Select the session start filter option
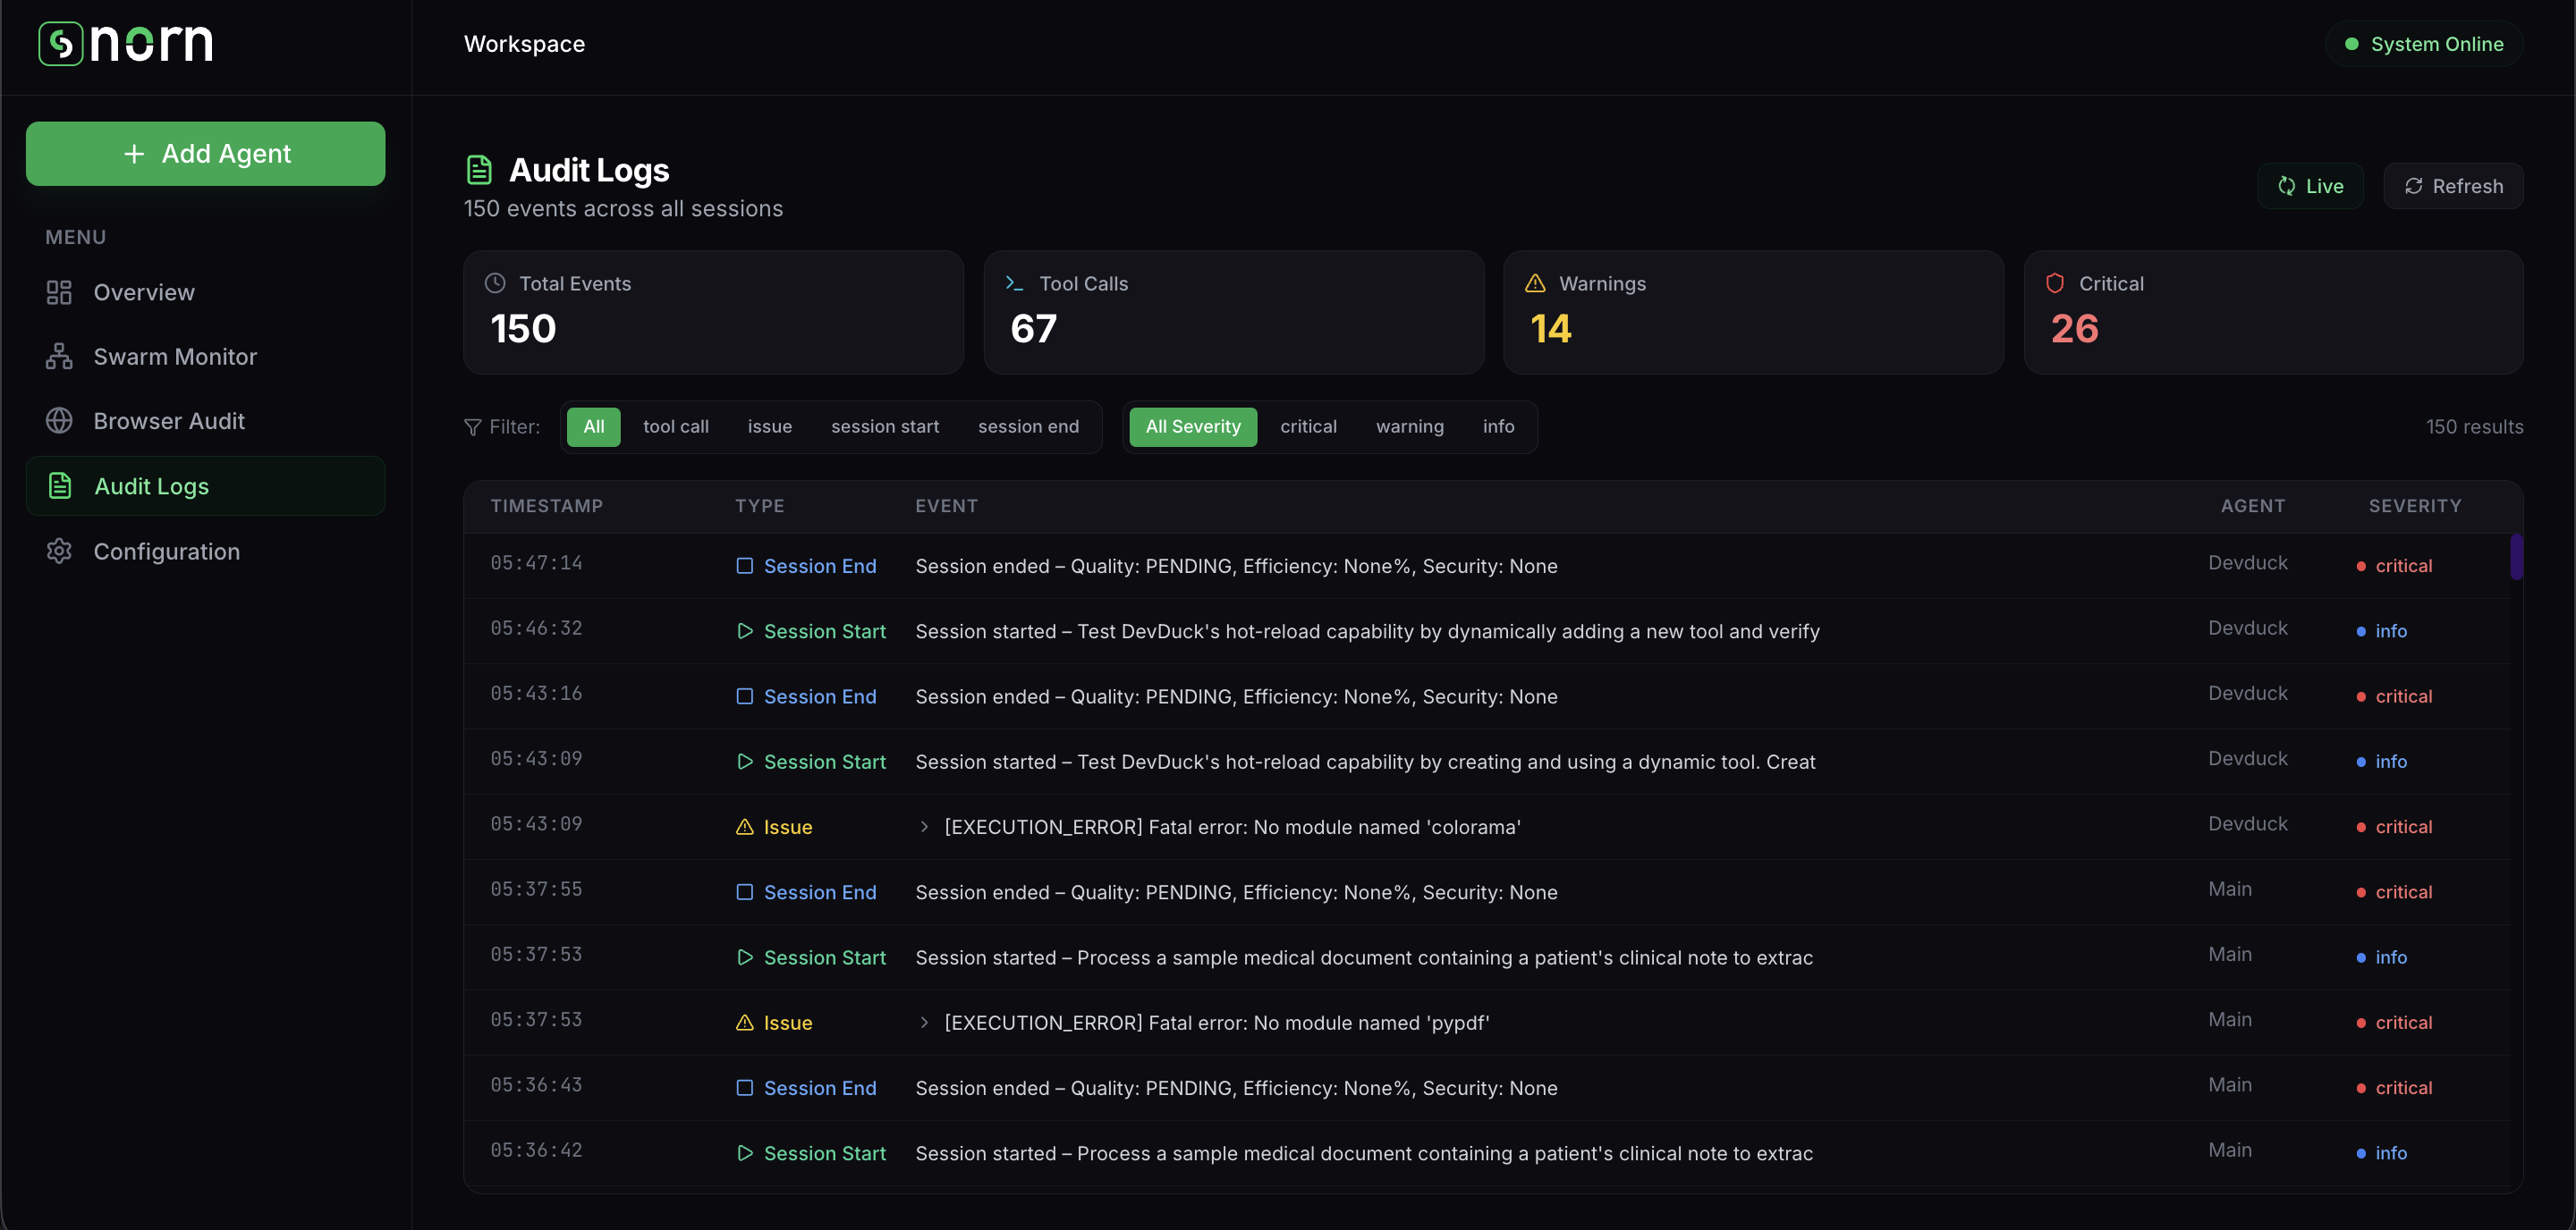Image resolution: width=2576 pixels, height=1230 pixels. (884, 426)
